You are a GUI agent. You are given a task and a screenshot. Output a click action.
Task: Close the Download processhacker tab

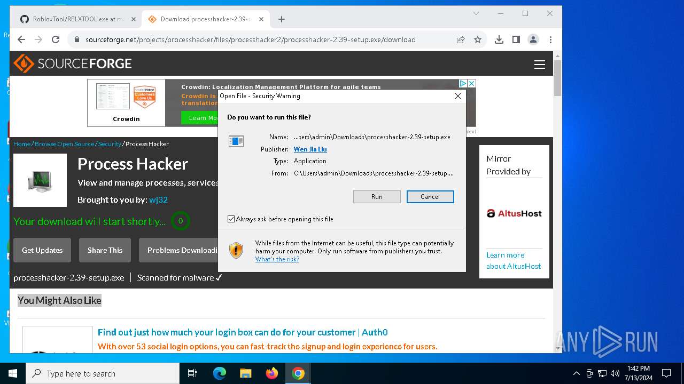[261, 19]
